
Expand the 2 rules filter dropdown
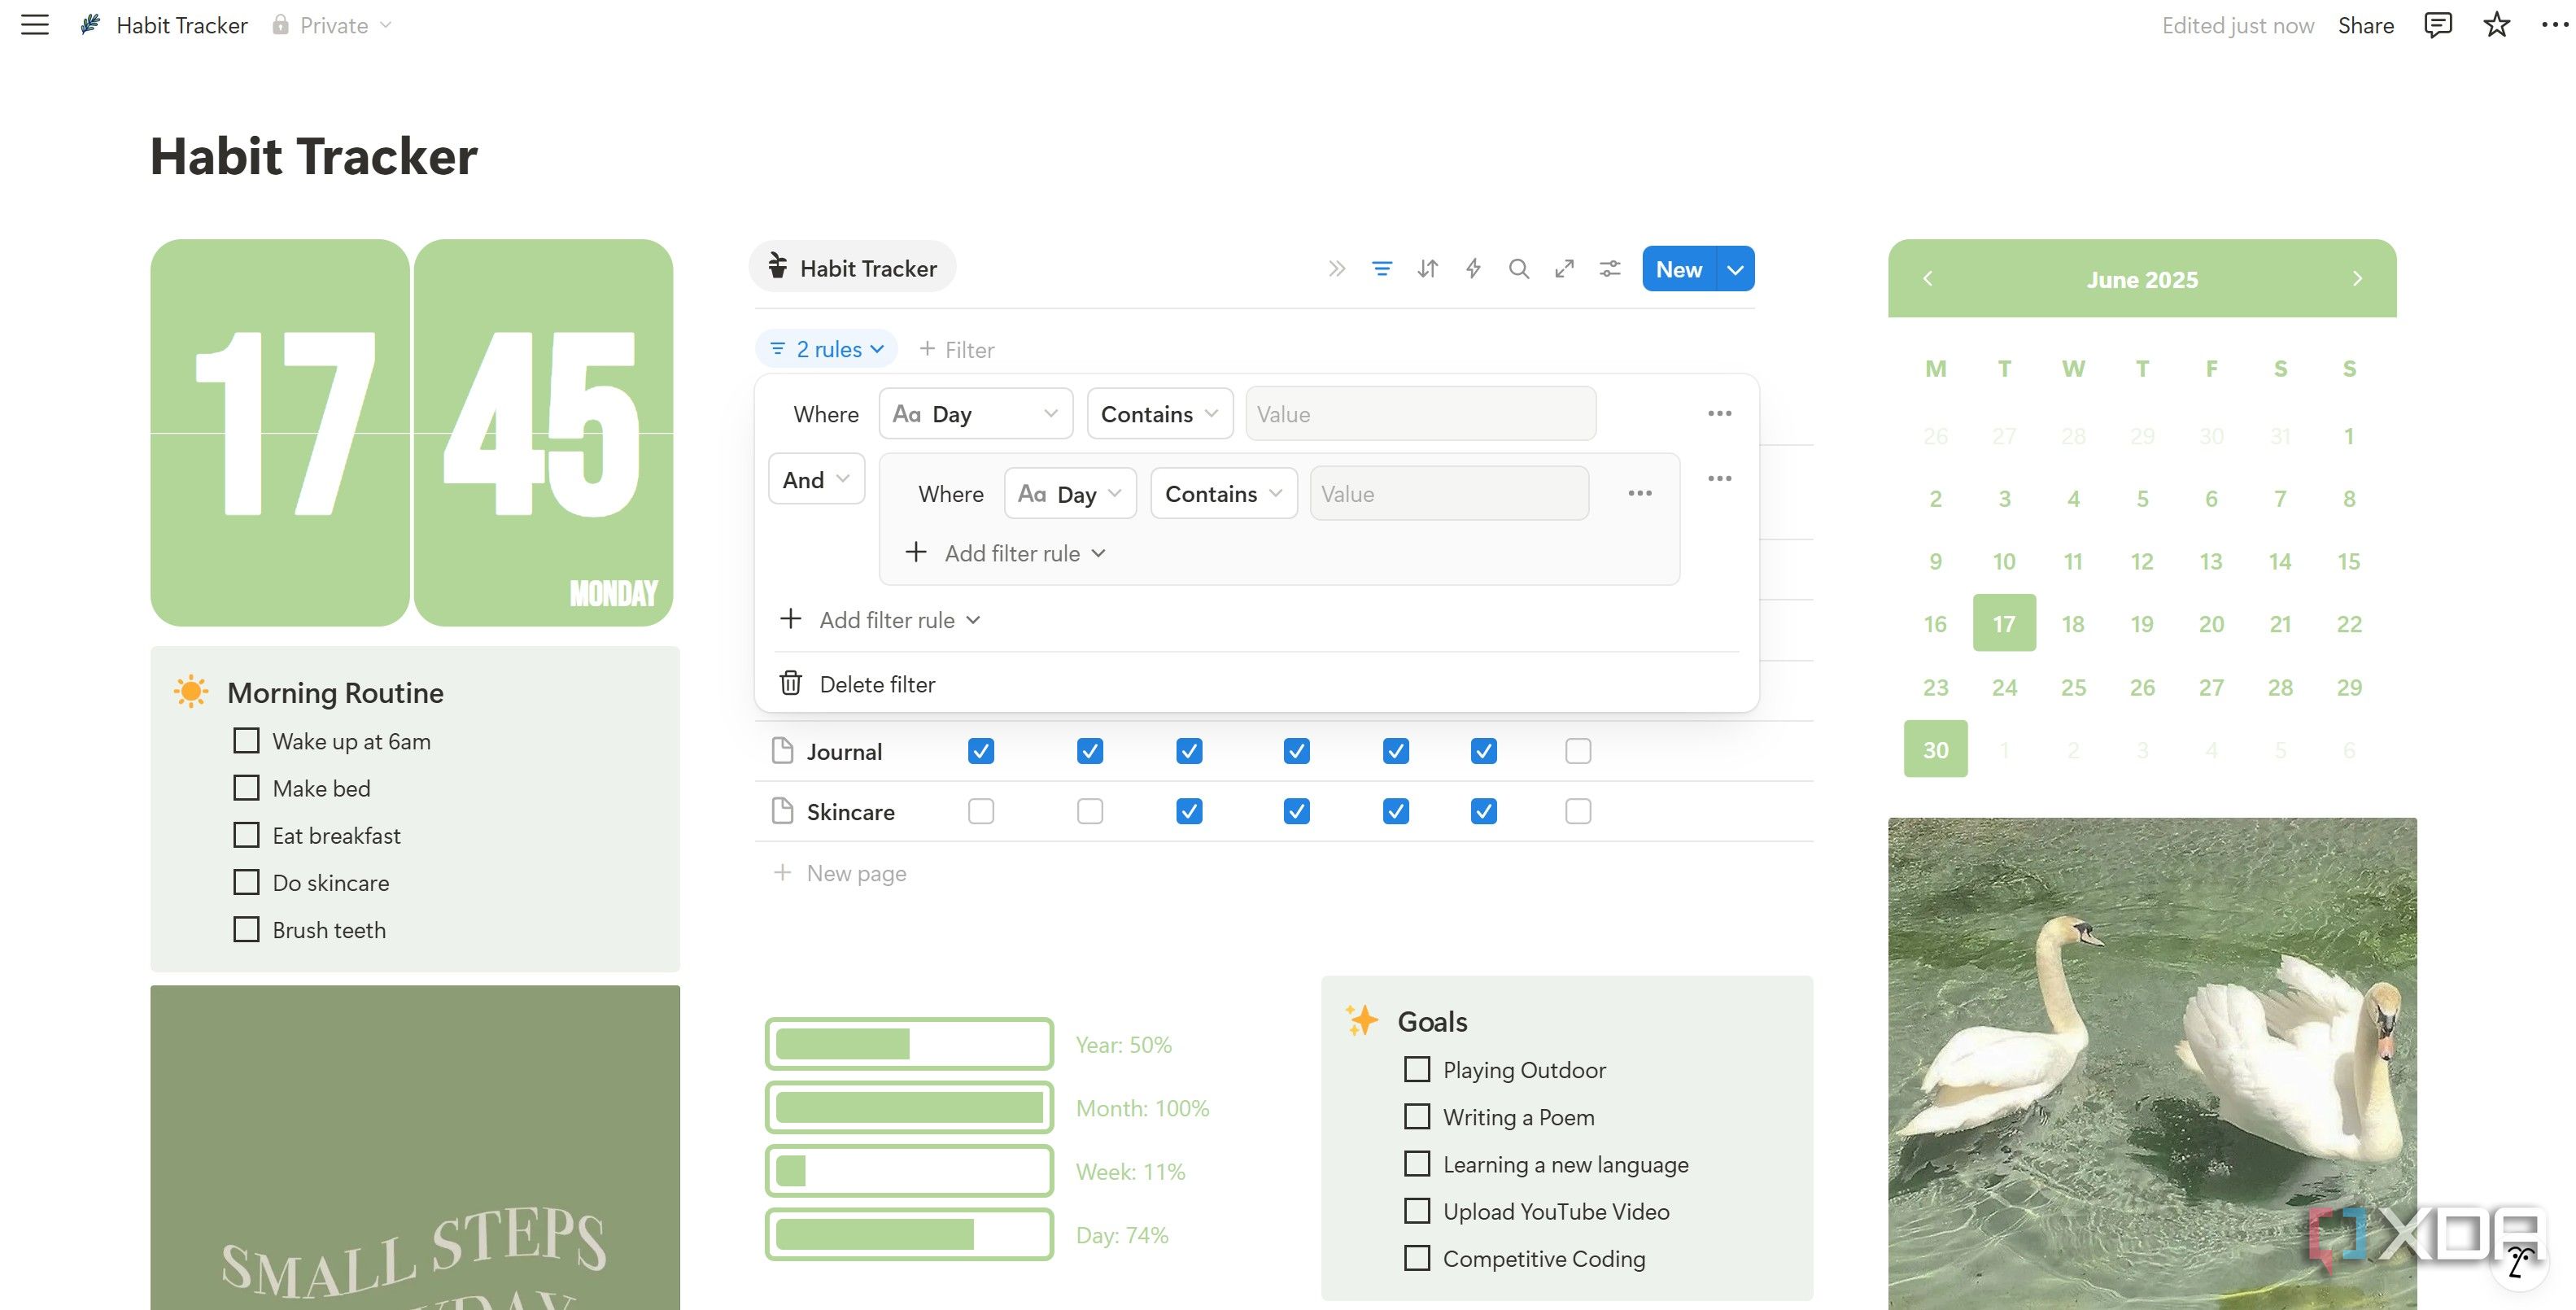[x=826, y=349]
